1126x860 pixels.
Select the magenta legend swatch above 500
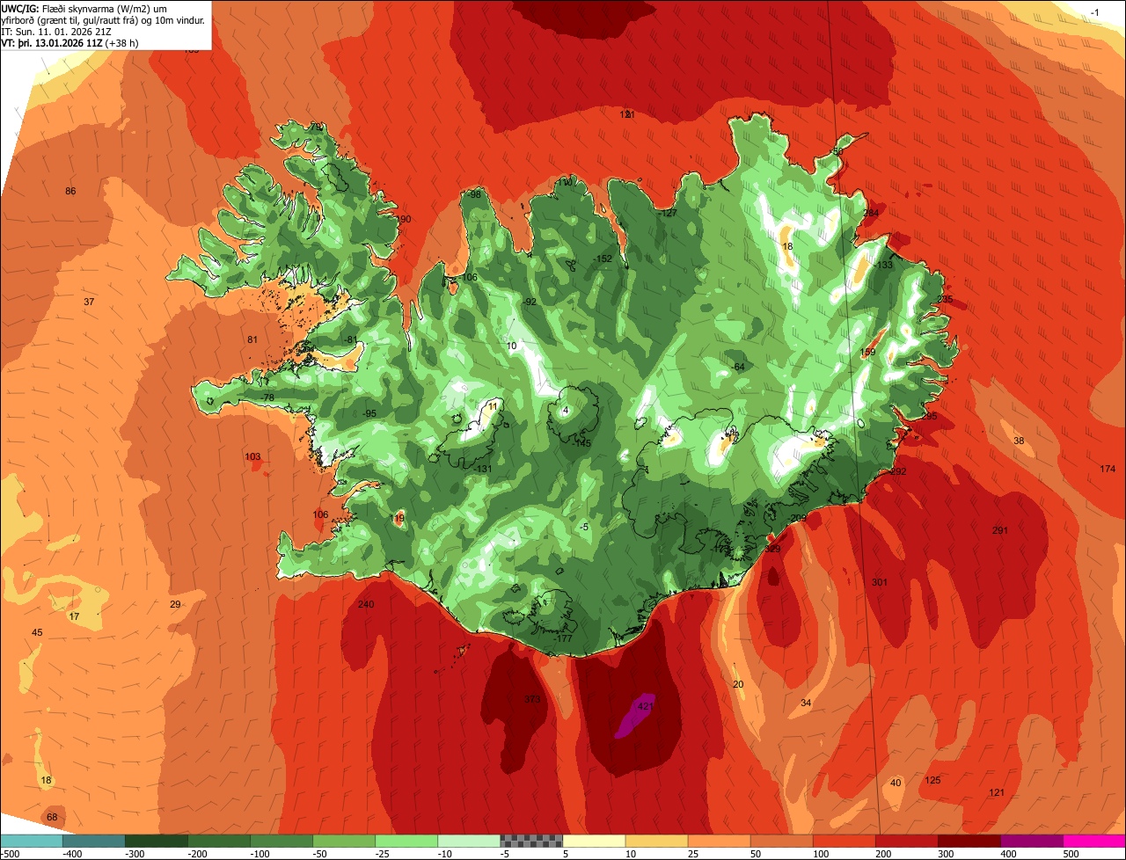point(1094,841)
